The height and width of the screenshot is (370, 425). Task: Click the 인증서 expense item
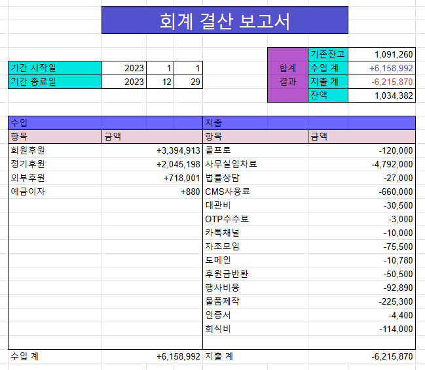[255, 315]
